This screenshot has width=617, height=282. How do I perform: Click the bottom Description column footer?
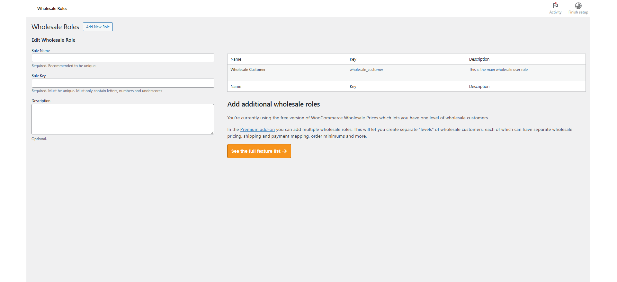[x=479, y=87]
